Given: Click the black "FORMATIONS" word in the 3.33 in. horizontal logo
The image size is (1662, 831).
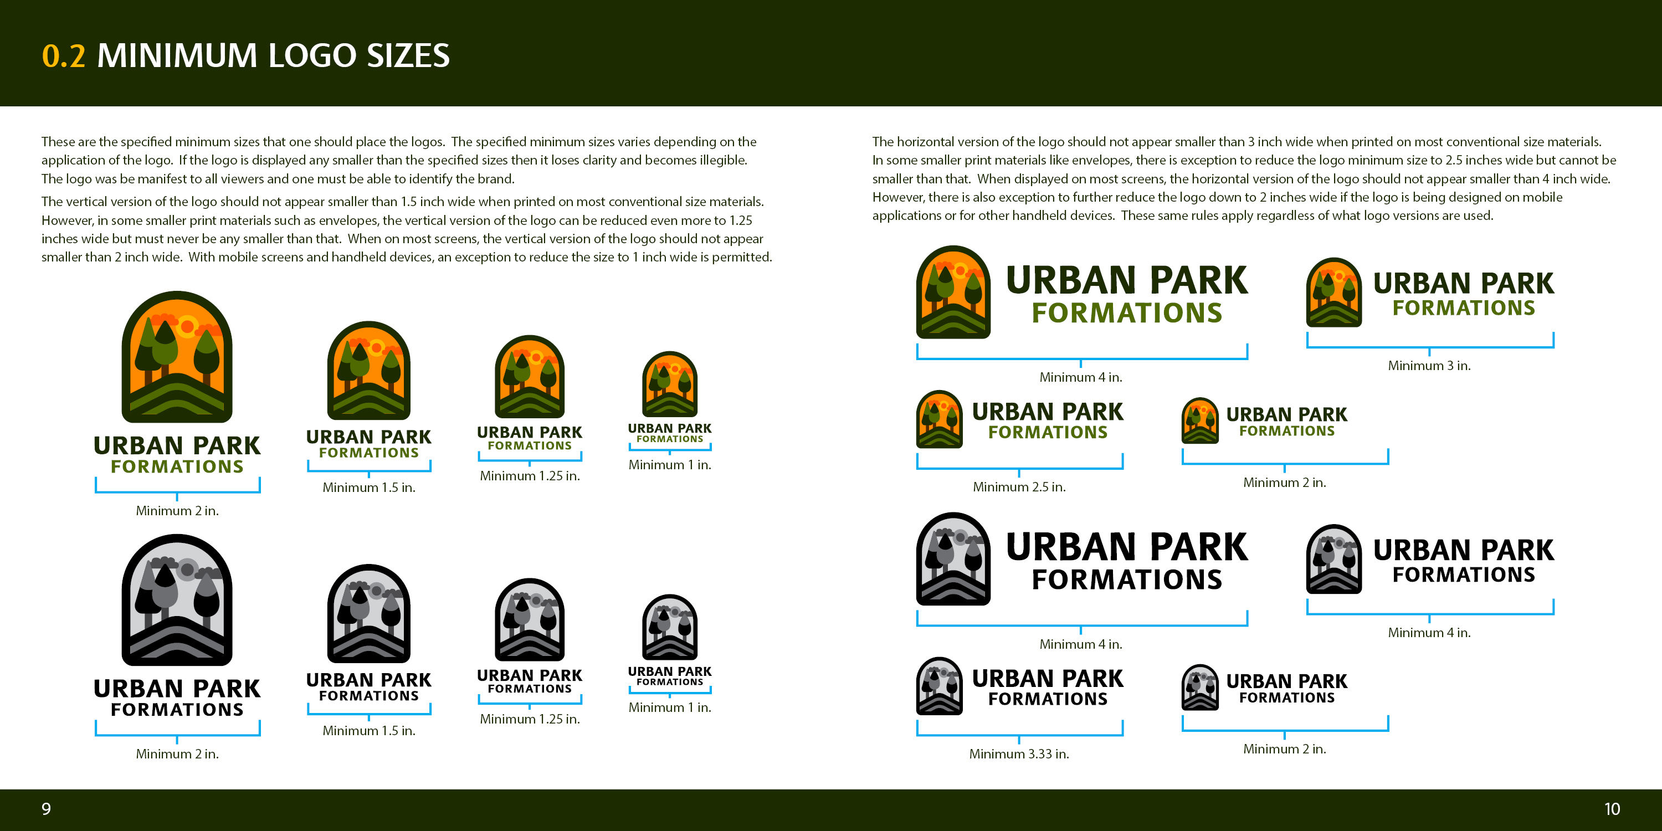Looking at the screenshot, I should coord(1048,699).
